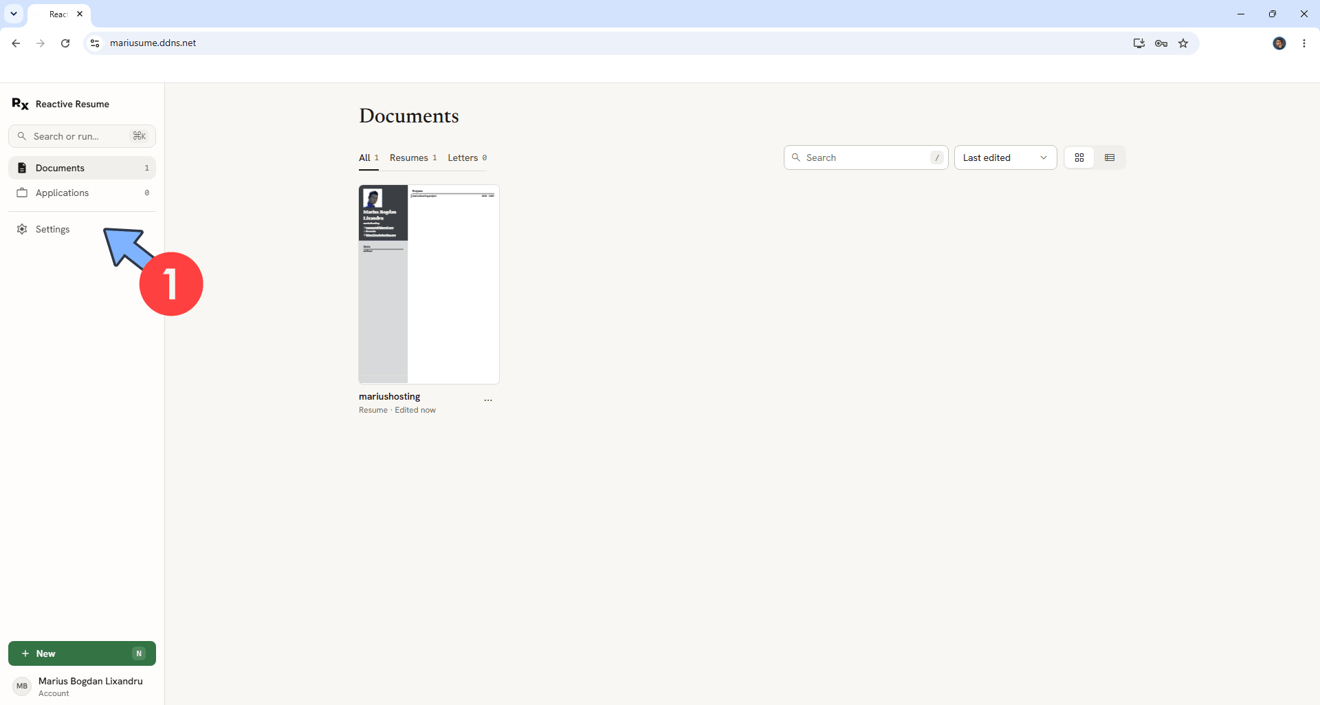Select the All documents tab
The width and height of the screenshot is (1320, 705).
coord(368,158)
